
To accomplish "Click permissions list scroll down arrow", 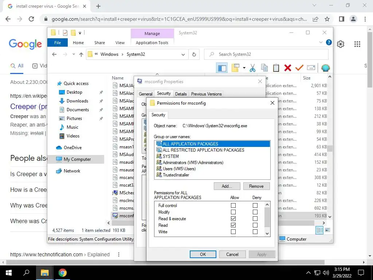I will [x=267, y=234].
